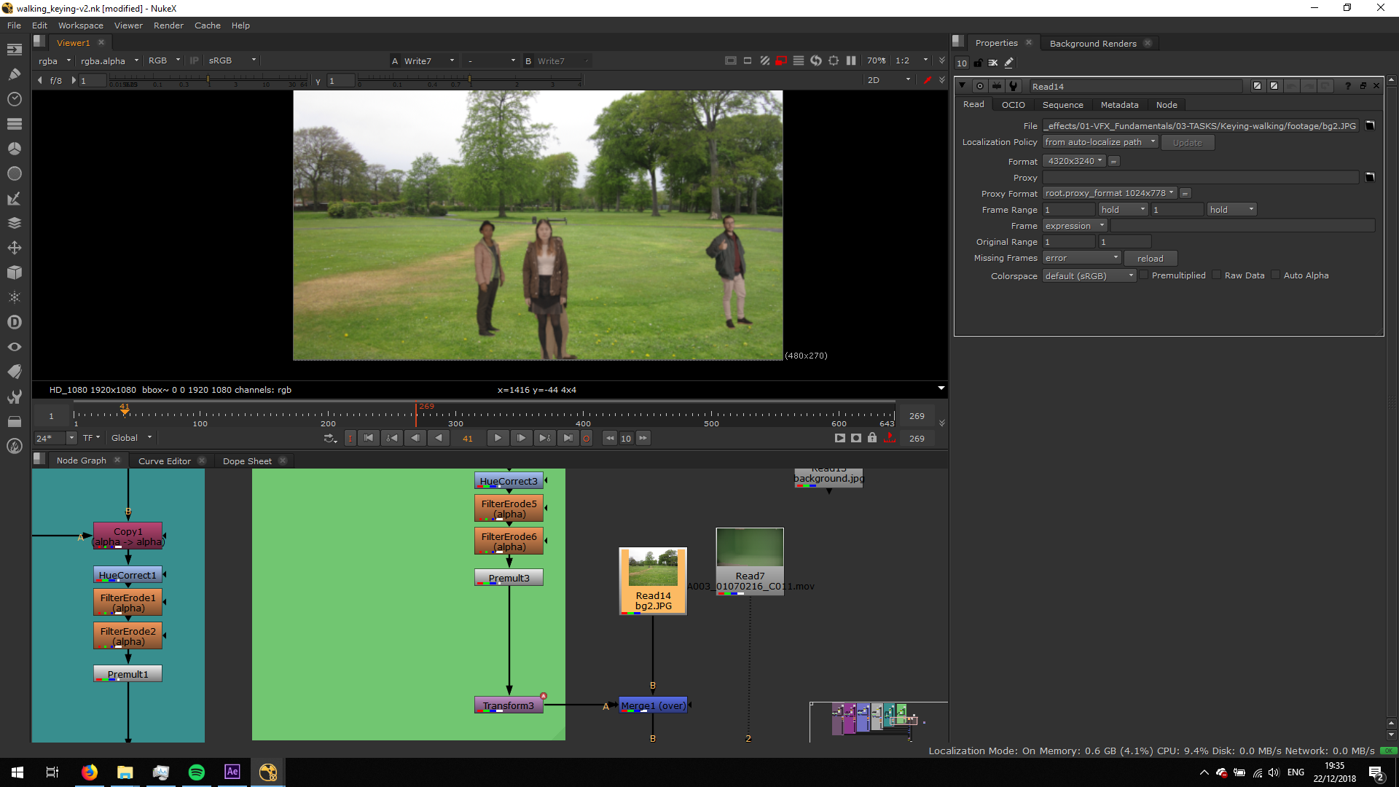Open the Render menu

click(x=168, y=26)
